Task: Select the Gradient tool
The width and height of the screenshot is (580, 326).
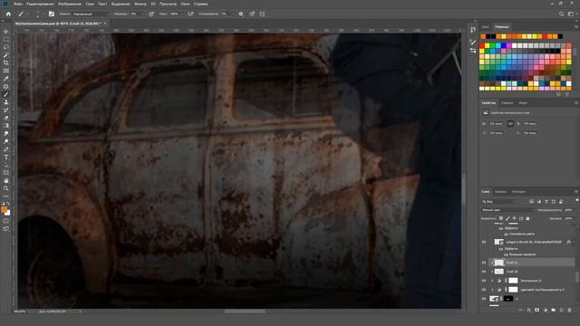Action: point(6,126)
